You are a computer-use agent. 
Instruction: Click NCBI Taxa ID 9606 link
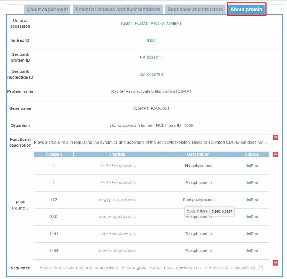click(188, 125)
